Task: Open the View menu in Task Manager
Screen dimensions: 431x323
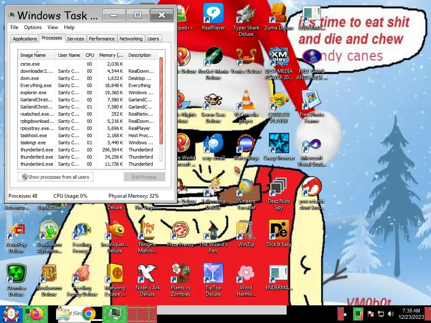Action: point(53,27)
